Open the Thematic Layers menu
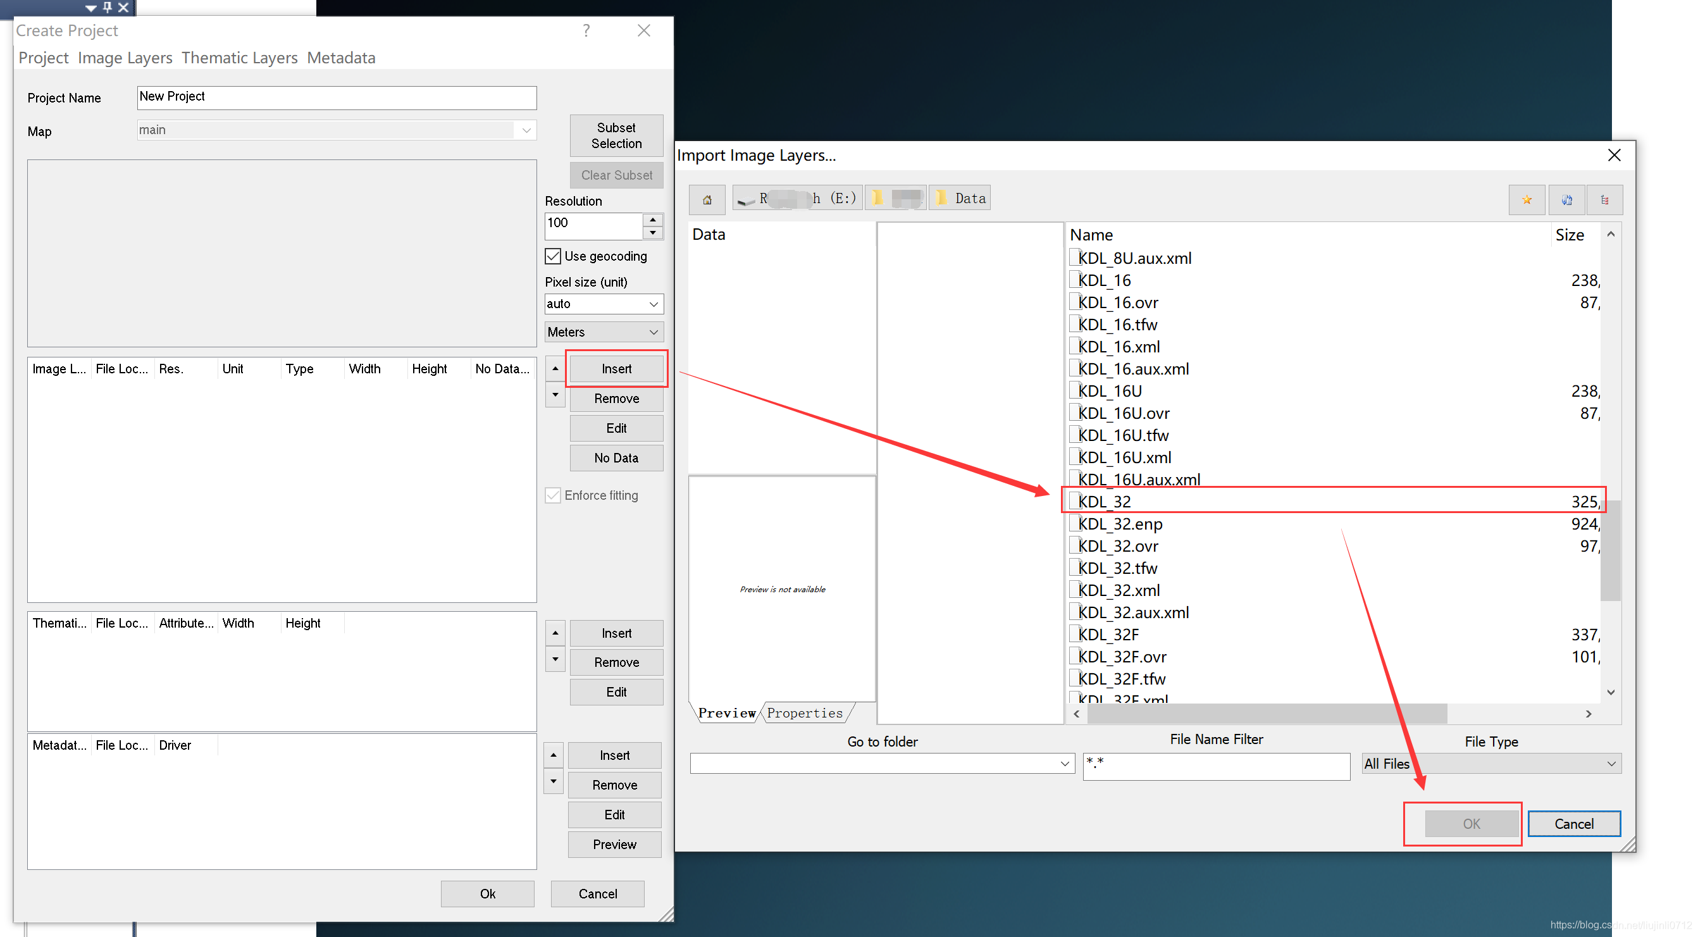1698x937 pixels. (239, 58)
